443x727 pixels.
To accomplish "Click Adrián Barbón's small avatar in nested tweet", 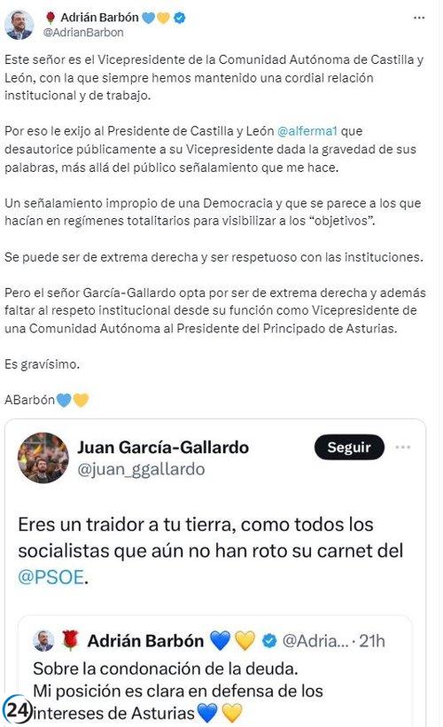I will [x=43, y=641].
